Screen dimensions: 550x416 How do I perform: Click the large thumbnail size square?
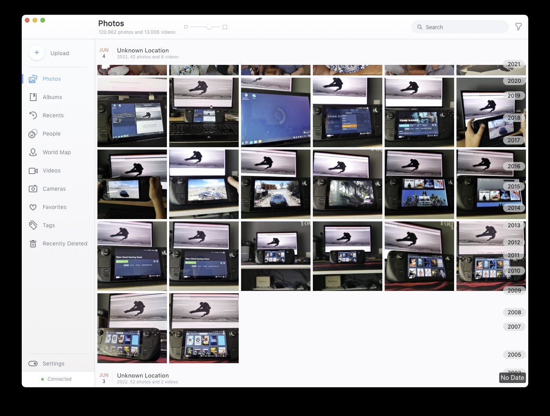(x=225, y=27)
